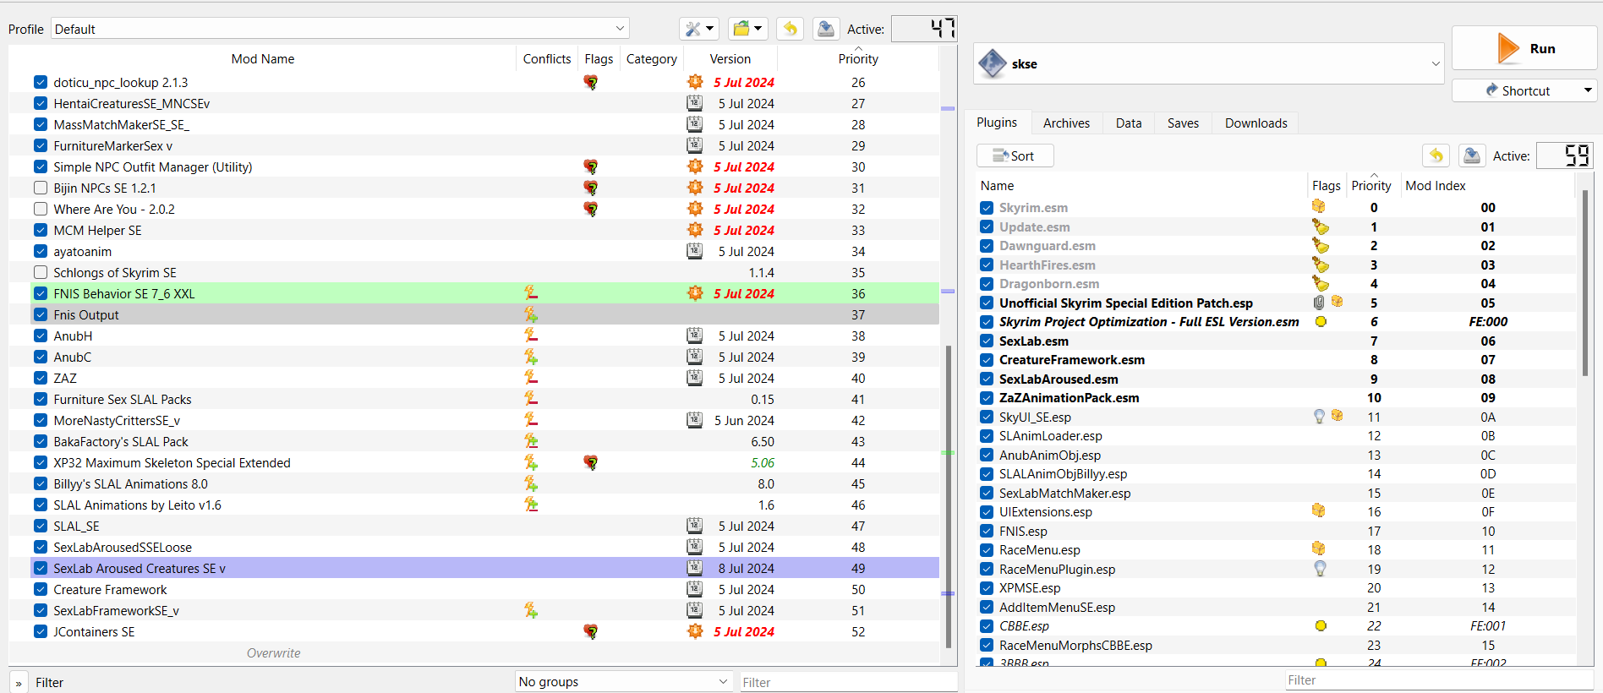Open the folder dropdown icon in toolbar
This screenshot has height=693, width=1603.
click(747, 29)
